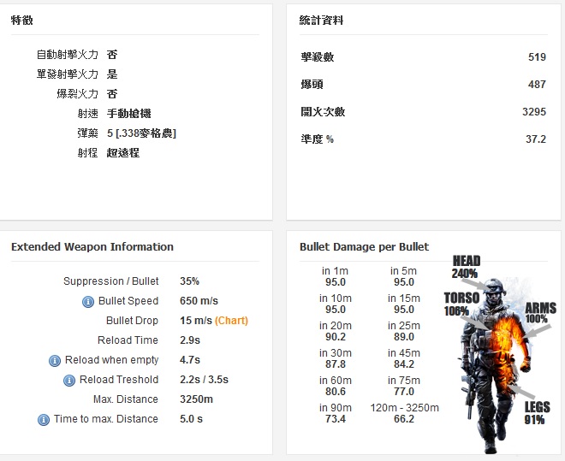Click the 650 m/s bullet speed value

pyautogui.click(x=199, y=301)
